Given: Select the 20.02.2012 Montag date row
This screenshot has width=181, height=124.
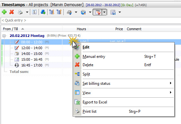Looking at the screenshot, I should pos(27,36).
